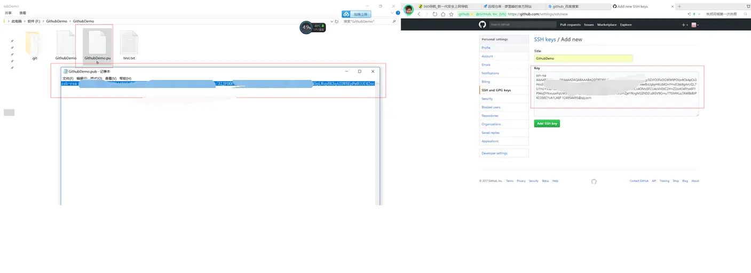Open Saved replies settings
Image resolution: width=751 pixels, height=273 pixels.
[504, 133]
